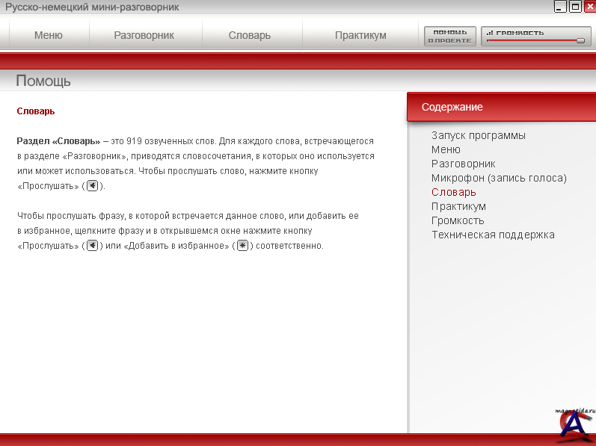Viewport: 596px width, 446px height.
Task: Go to the 'Словарь' tab in top navigation
Action: tap(250, 35)
